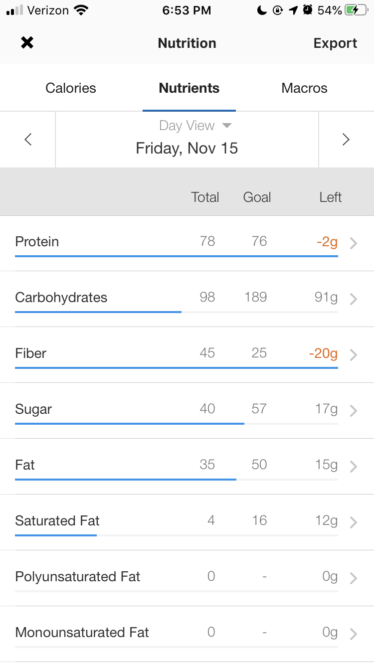Click the Saturated Fat progress bar

176,535
